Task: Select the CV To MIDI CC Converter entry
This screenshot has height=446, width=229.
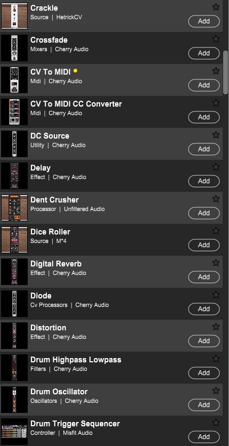Action: (x=111, y=112)
